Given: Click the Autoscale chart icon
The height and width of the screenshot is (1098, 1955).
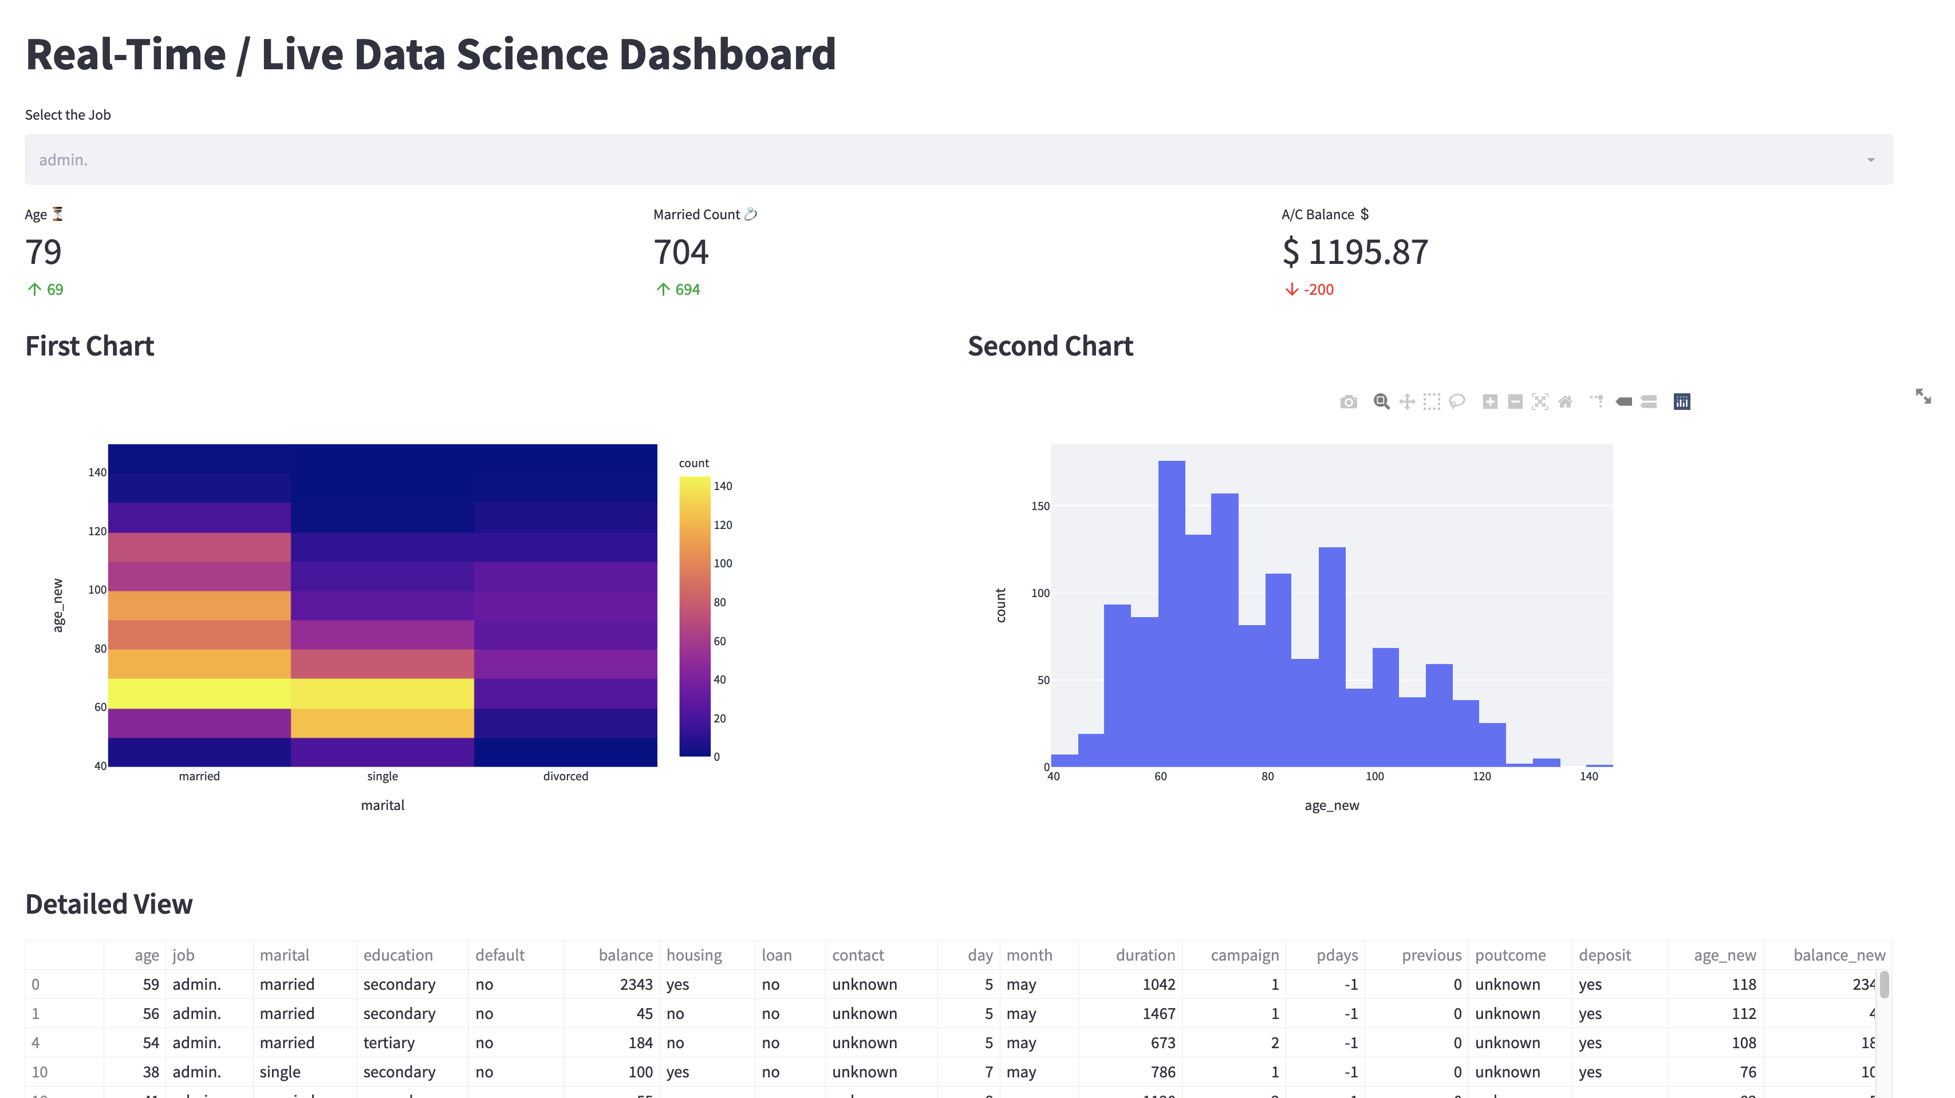Looking at the screenshot, I should coord(1540,401).
